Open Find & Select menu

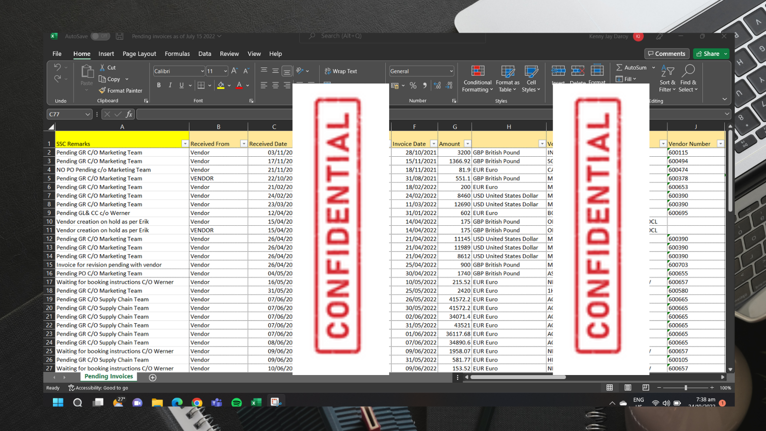click(688, 79)
